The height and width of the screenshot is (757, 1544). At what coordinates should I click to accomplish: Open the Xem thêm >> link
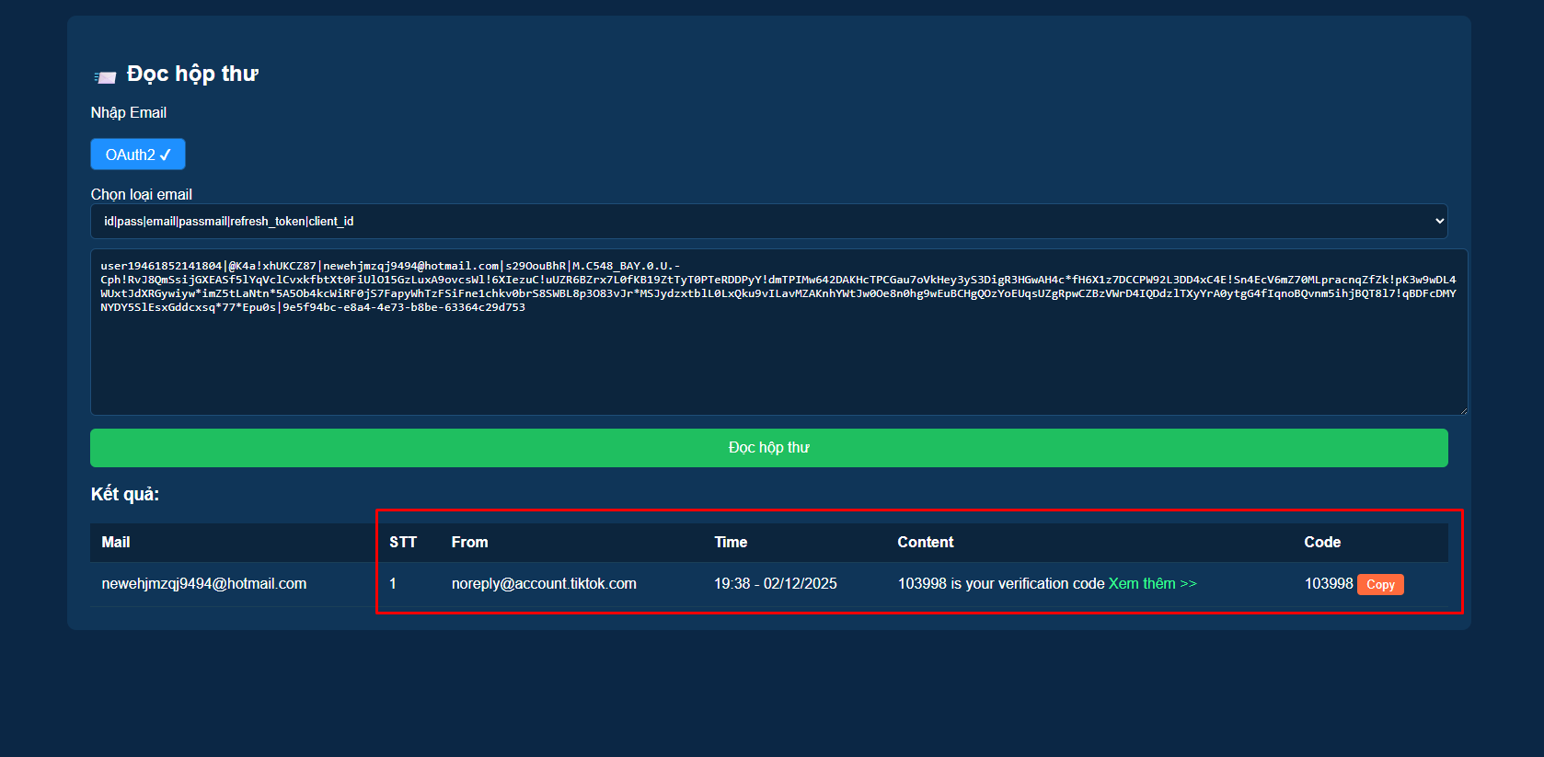[1152, 584]
